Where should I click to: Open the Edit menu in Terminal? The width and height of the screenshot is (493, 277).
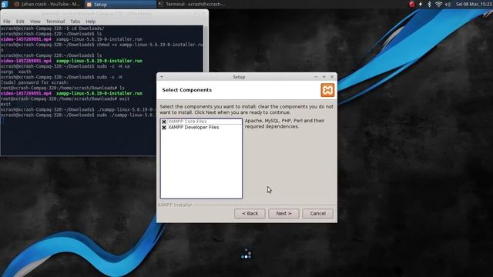[x=20, y=22]
